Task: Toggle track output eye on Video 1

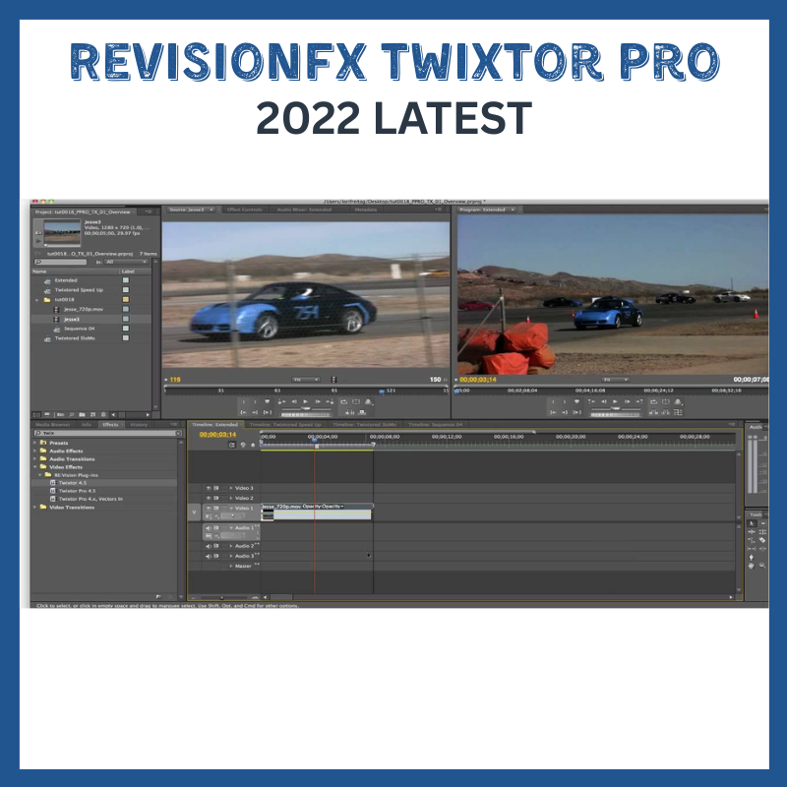Action: [209, 508]
